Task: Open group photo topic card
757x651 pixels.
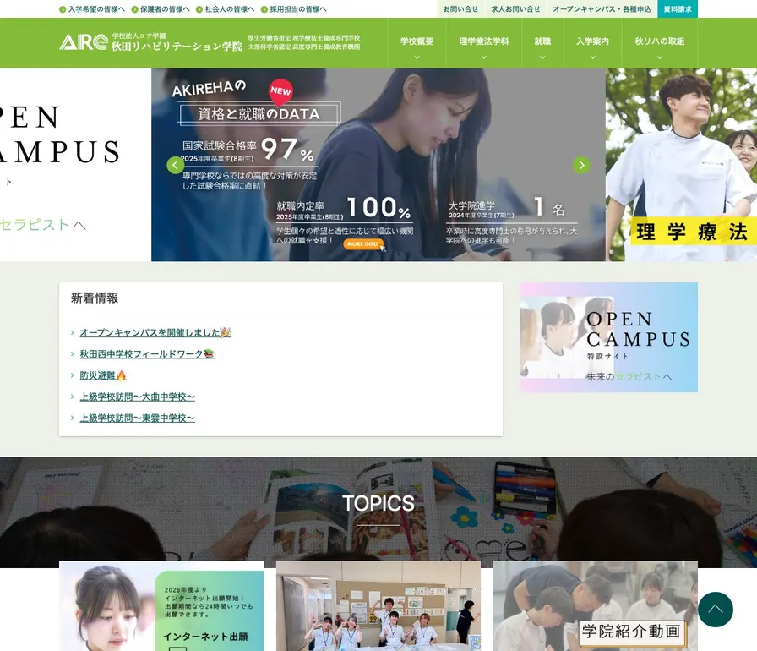Action: [378, 606]
